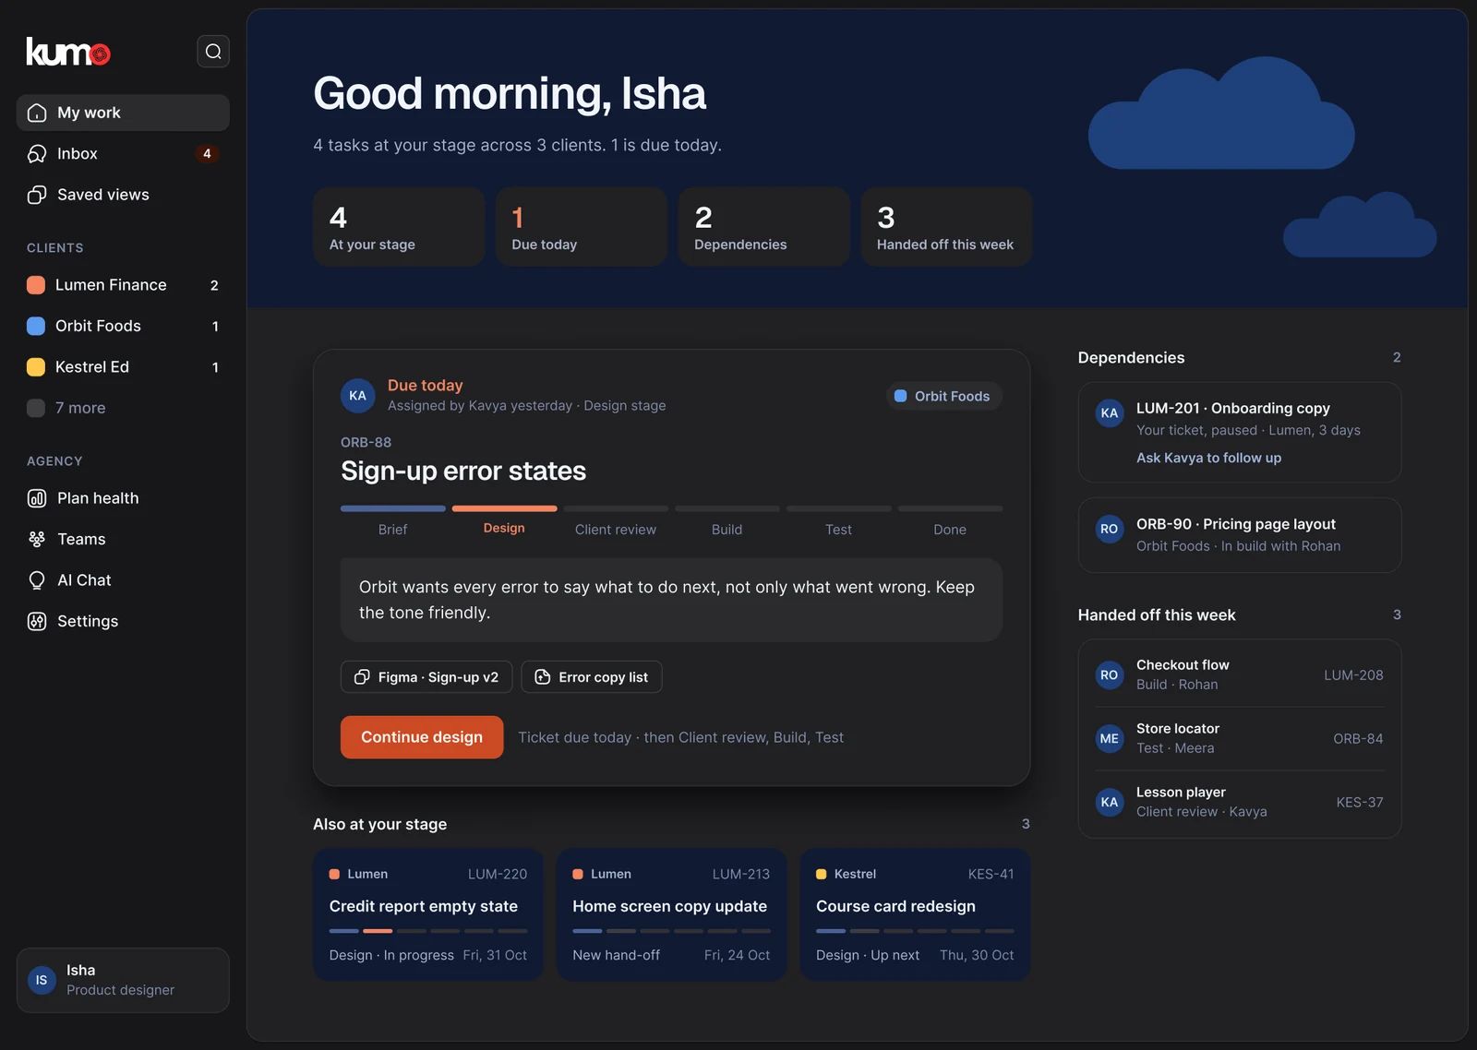Click the RO avatar beside ORB-90
Screen dimensions: 1477x1050
coord(1110,530)
